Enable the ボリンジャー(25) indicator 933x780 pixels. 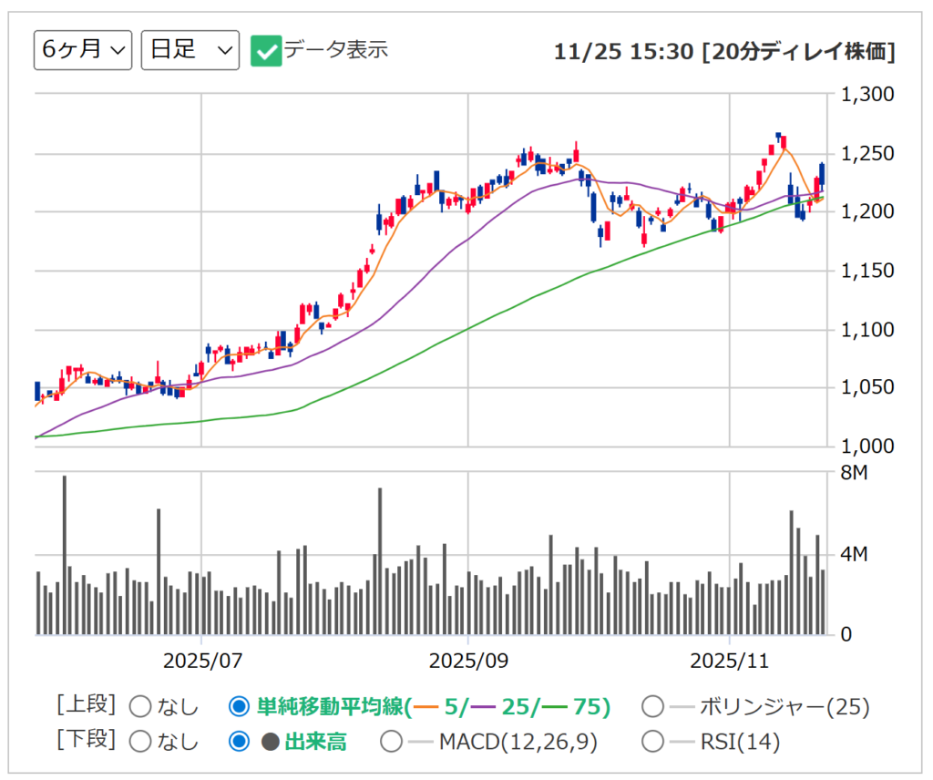pyautogui.click(x=653, y=706)
